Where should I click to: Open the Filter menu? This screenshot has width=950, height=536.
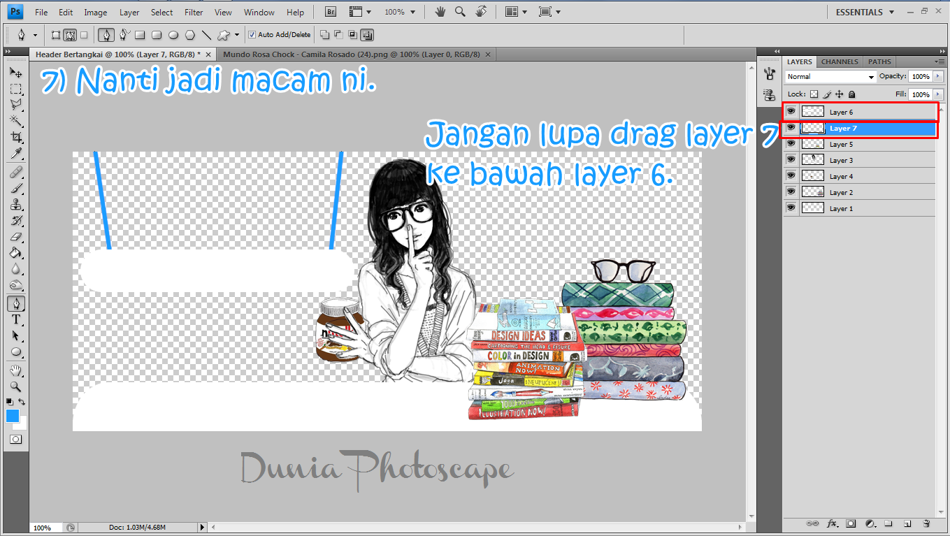coord(194,12)
